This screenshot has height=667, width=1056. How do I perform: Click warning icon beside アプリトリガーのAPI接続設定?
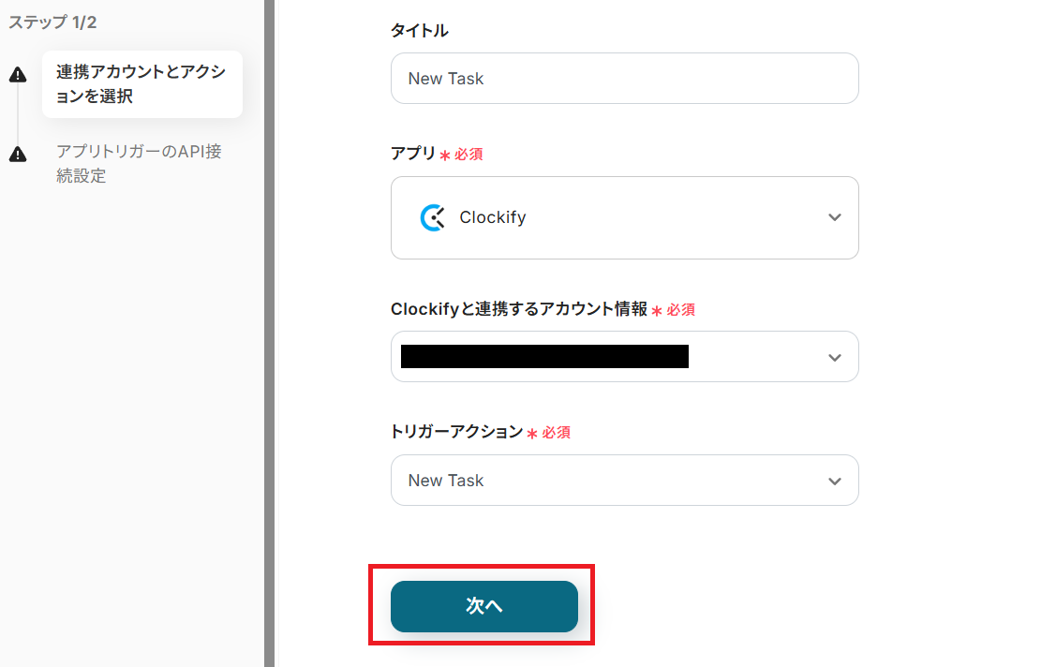[18, 155]
